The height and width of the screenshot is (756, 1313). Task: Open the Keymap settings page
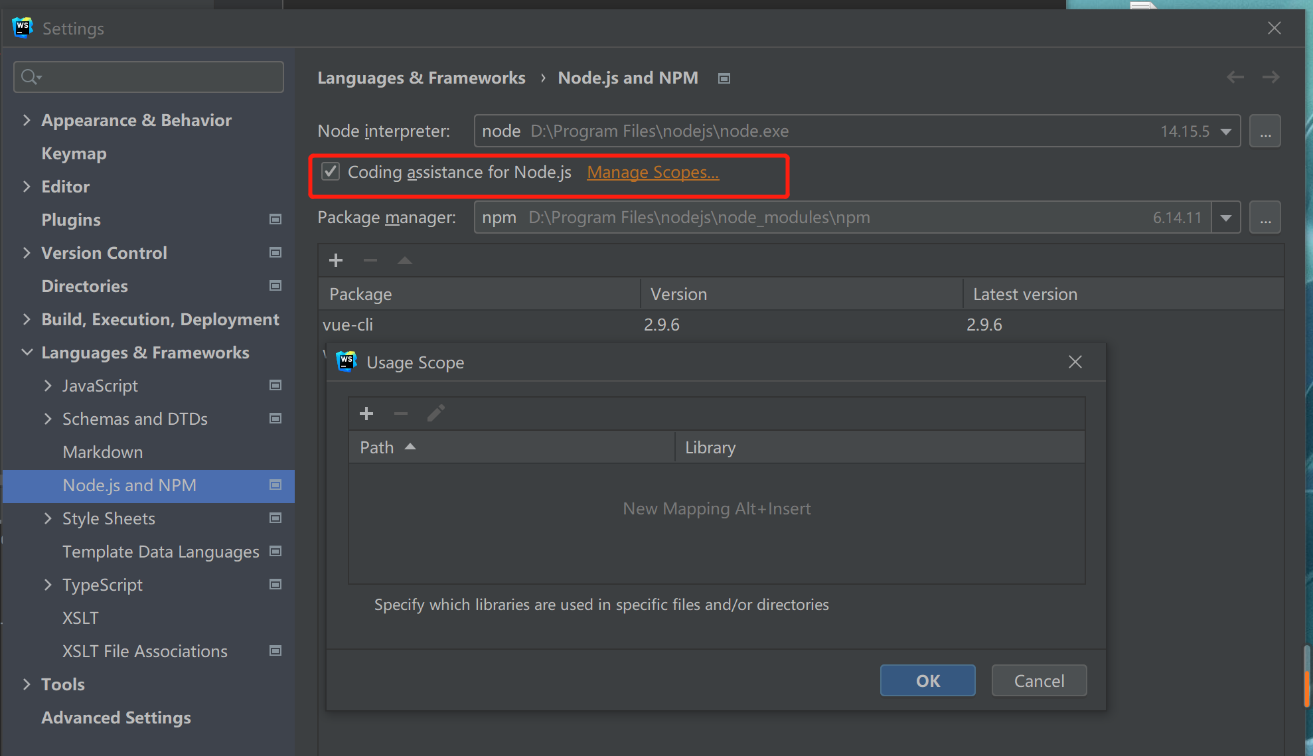coord(74,153)
